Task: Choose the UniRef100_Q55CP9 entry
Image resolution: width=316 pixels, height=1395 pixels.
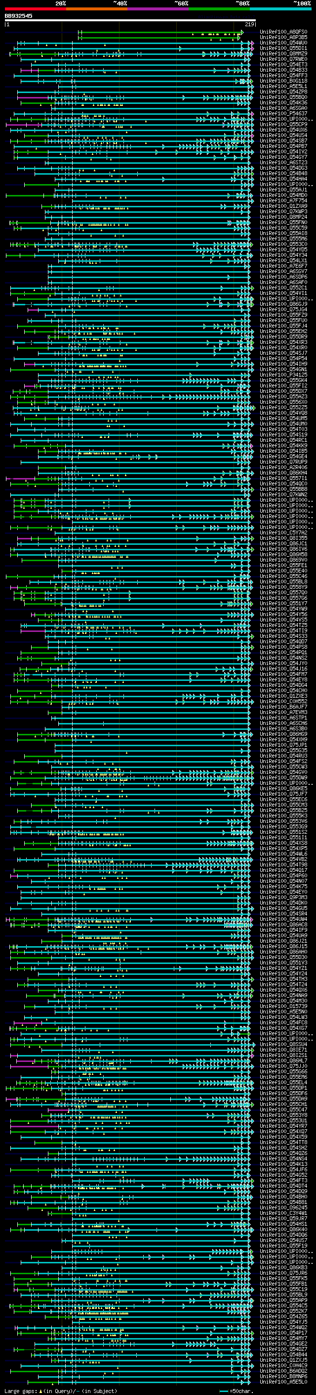Action: click(x=283, y=125)
